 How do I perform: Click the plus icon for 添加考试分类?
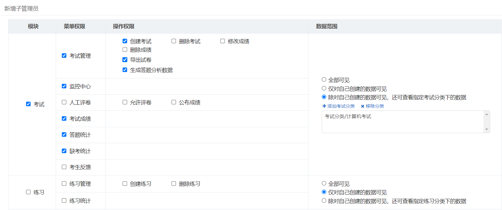pos(324,106)
